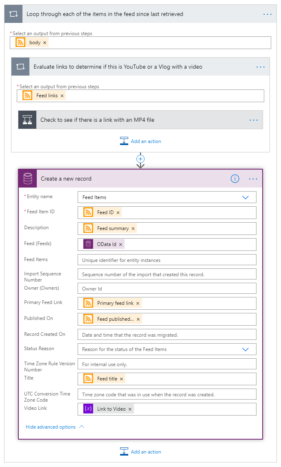This screenshot has height=467, width=281.
Task: Open ellipsis menu for 'Evaluate links' step
Action: tap(261, 67)
